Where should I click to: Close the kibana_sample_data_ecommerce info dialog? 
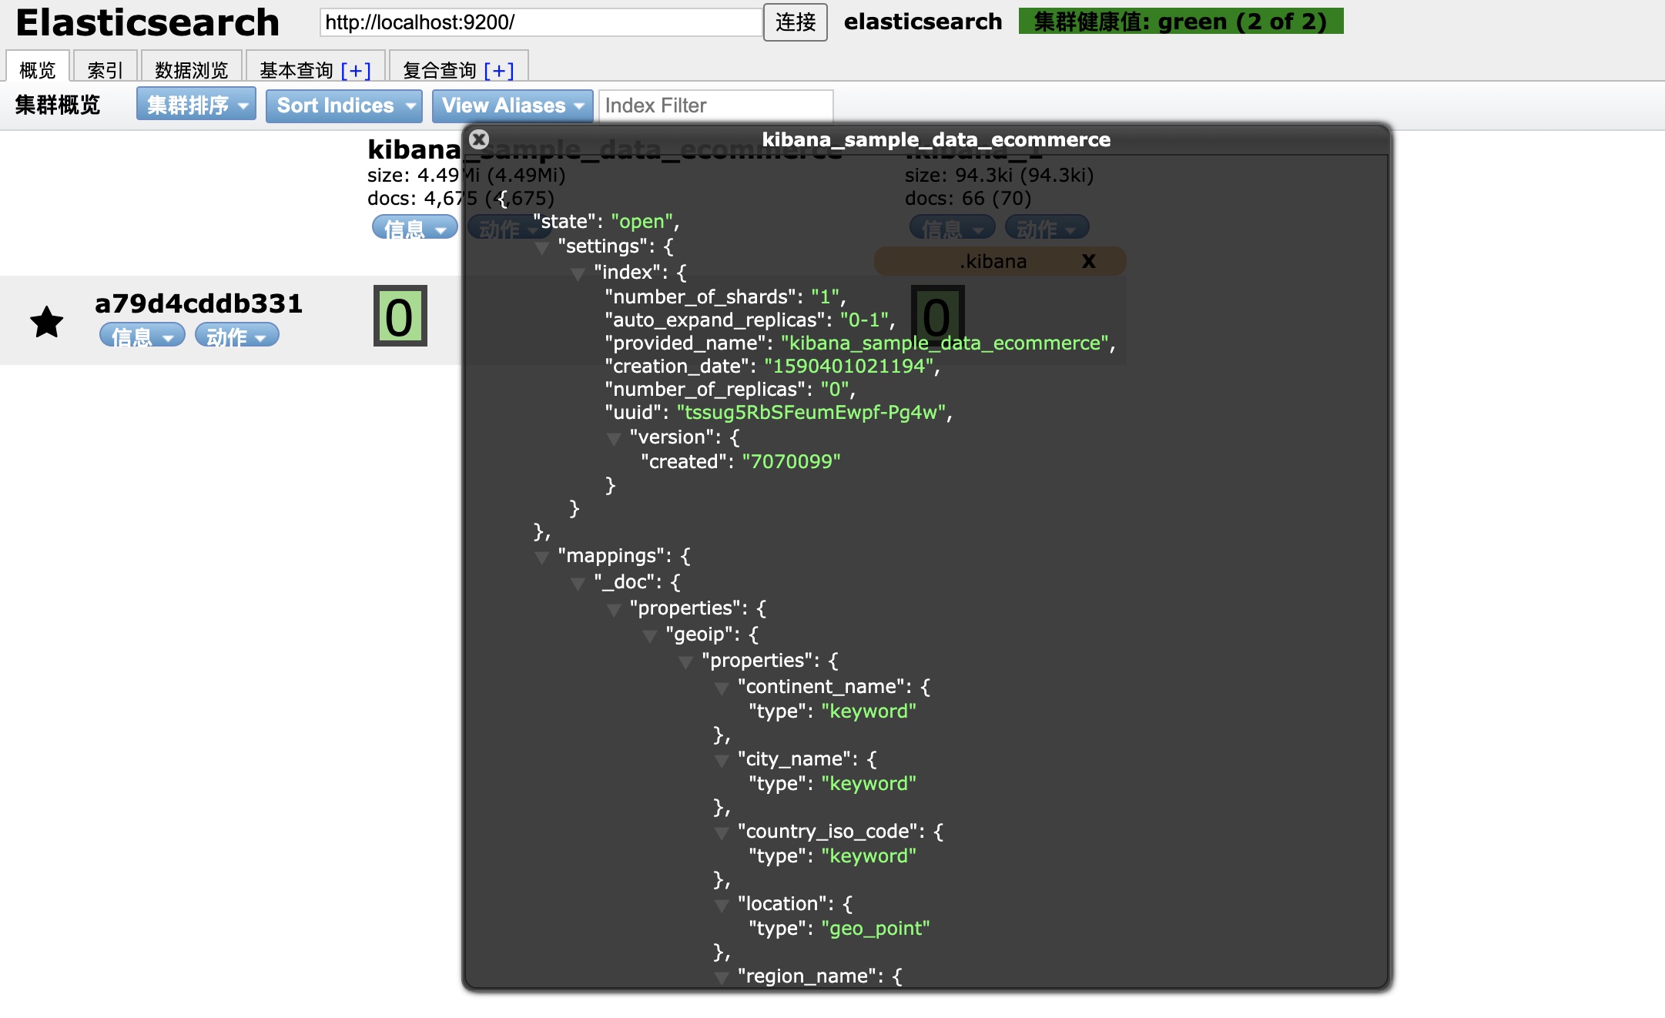479,139
